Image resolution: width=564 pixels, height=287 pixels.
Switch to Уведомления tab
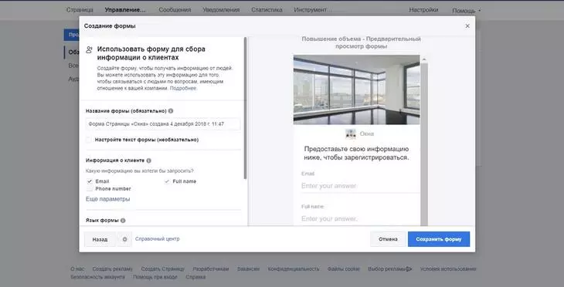click(221, 10)
